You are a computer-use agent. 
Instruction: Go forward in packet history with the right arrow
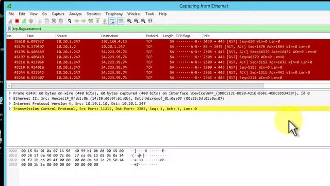[x=84, y=21]
